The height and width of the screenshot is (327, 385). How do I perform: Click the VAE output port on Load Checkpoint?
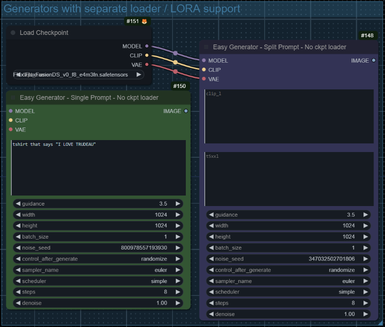pos(147,65)
